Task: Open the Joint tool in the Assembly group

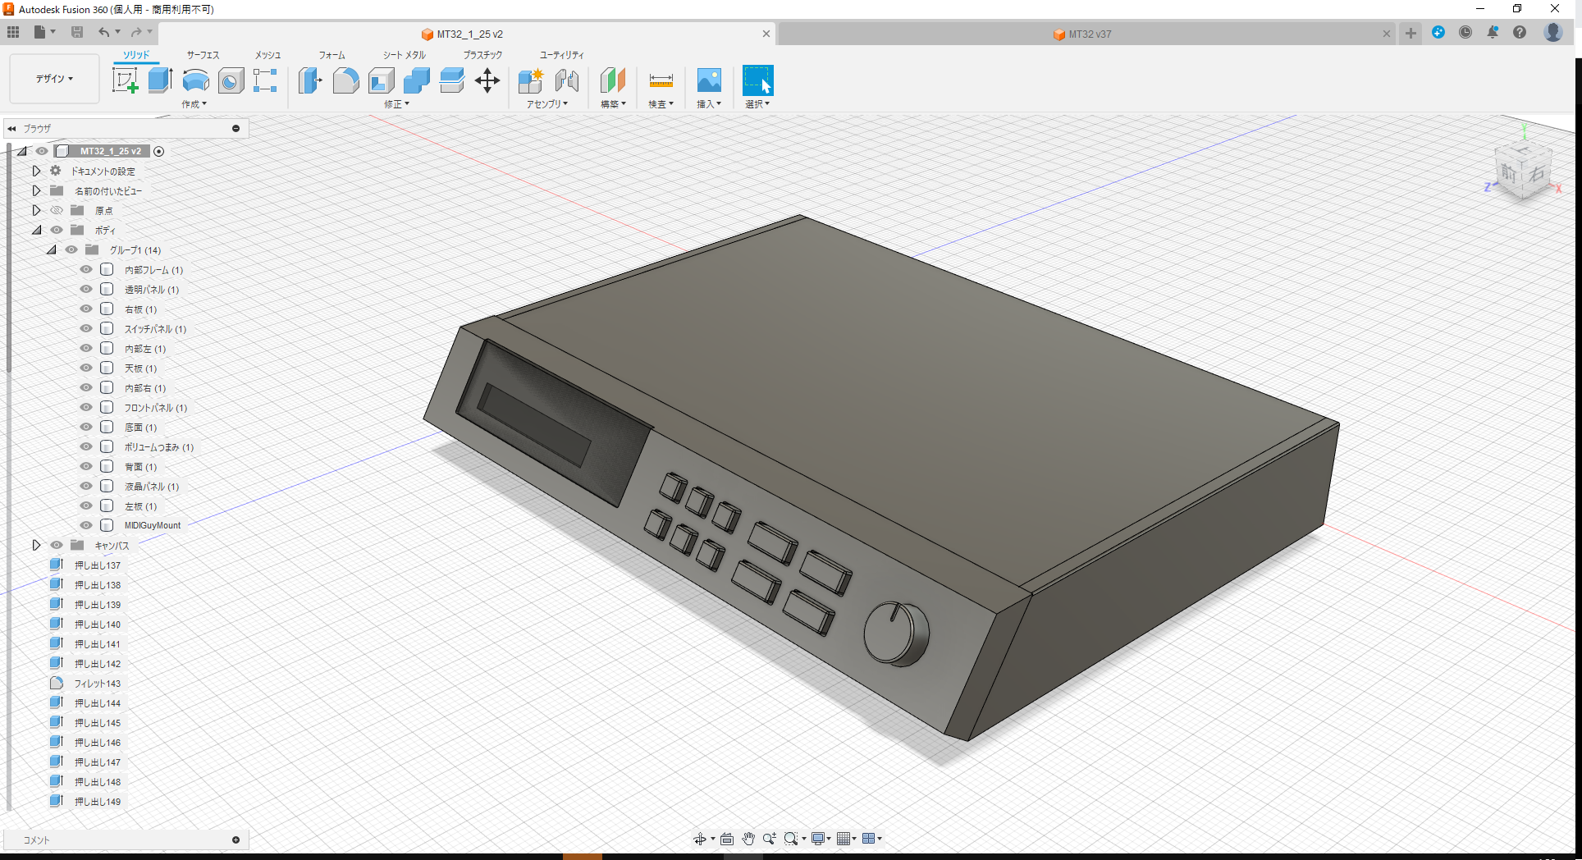Action: click(x=567, y=81)
